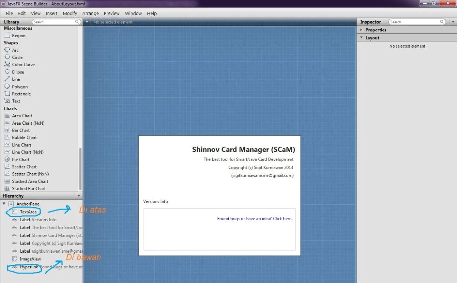
Task: Open the selection bar dropdown arrow
Action: click(x=87, y=22)
